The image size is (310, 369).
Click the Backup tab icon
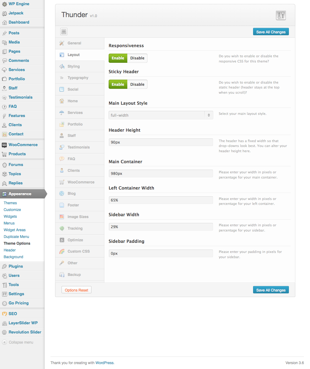click(x=62, y=275)
